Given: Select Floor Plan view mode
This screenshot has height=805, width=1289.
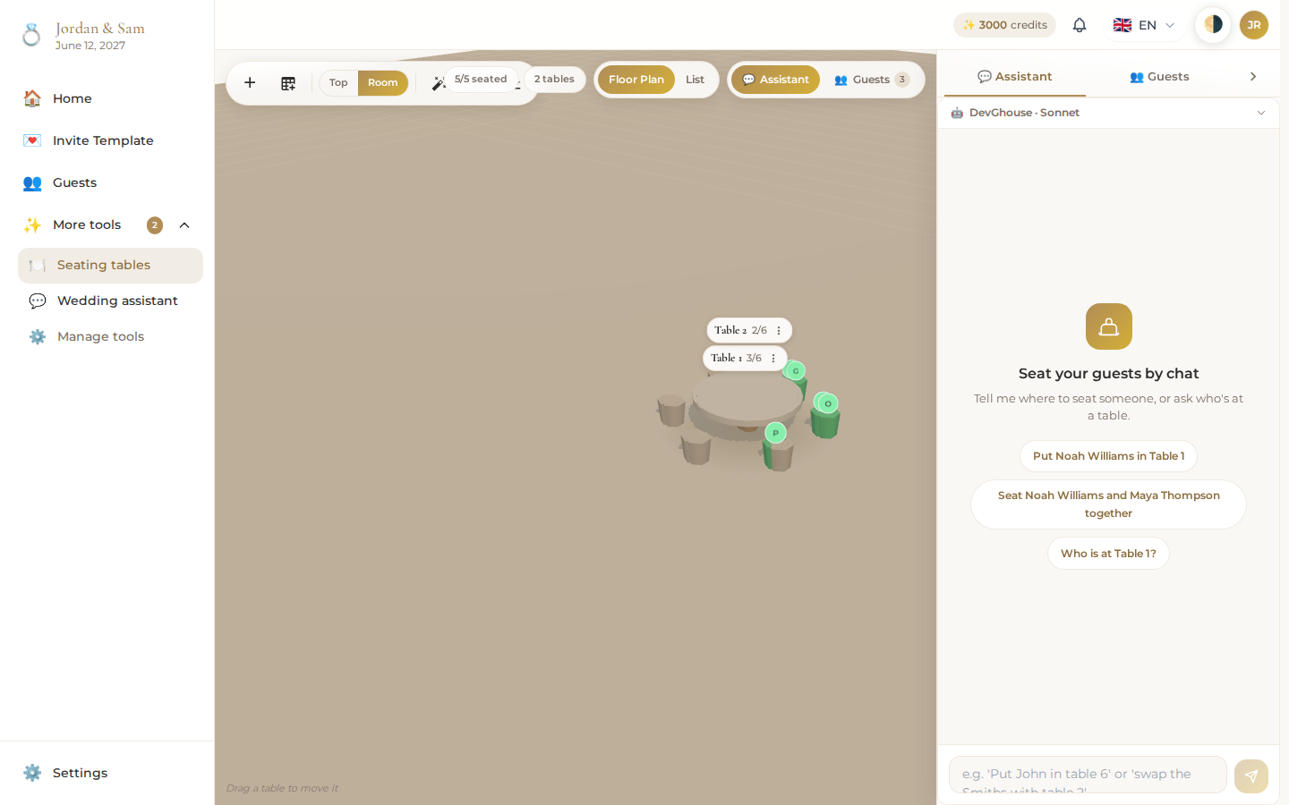Looking at the screenshot, I should [636, 80].
